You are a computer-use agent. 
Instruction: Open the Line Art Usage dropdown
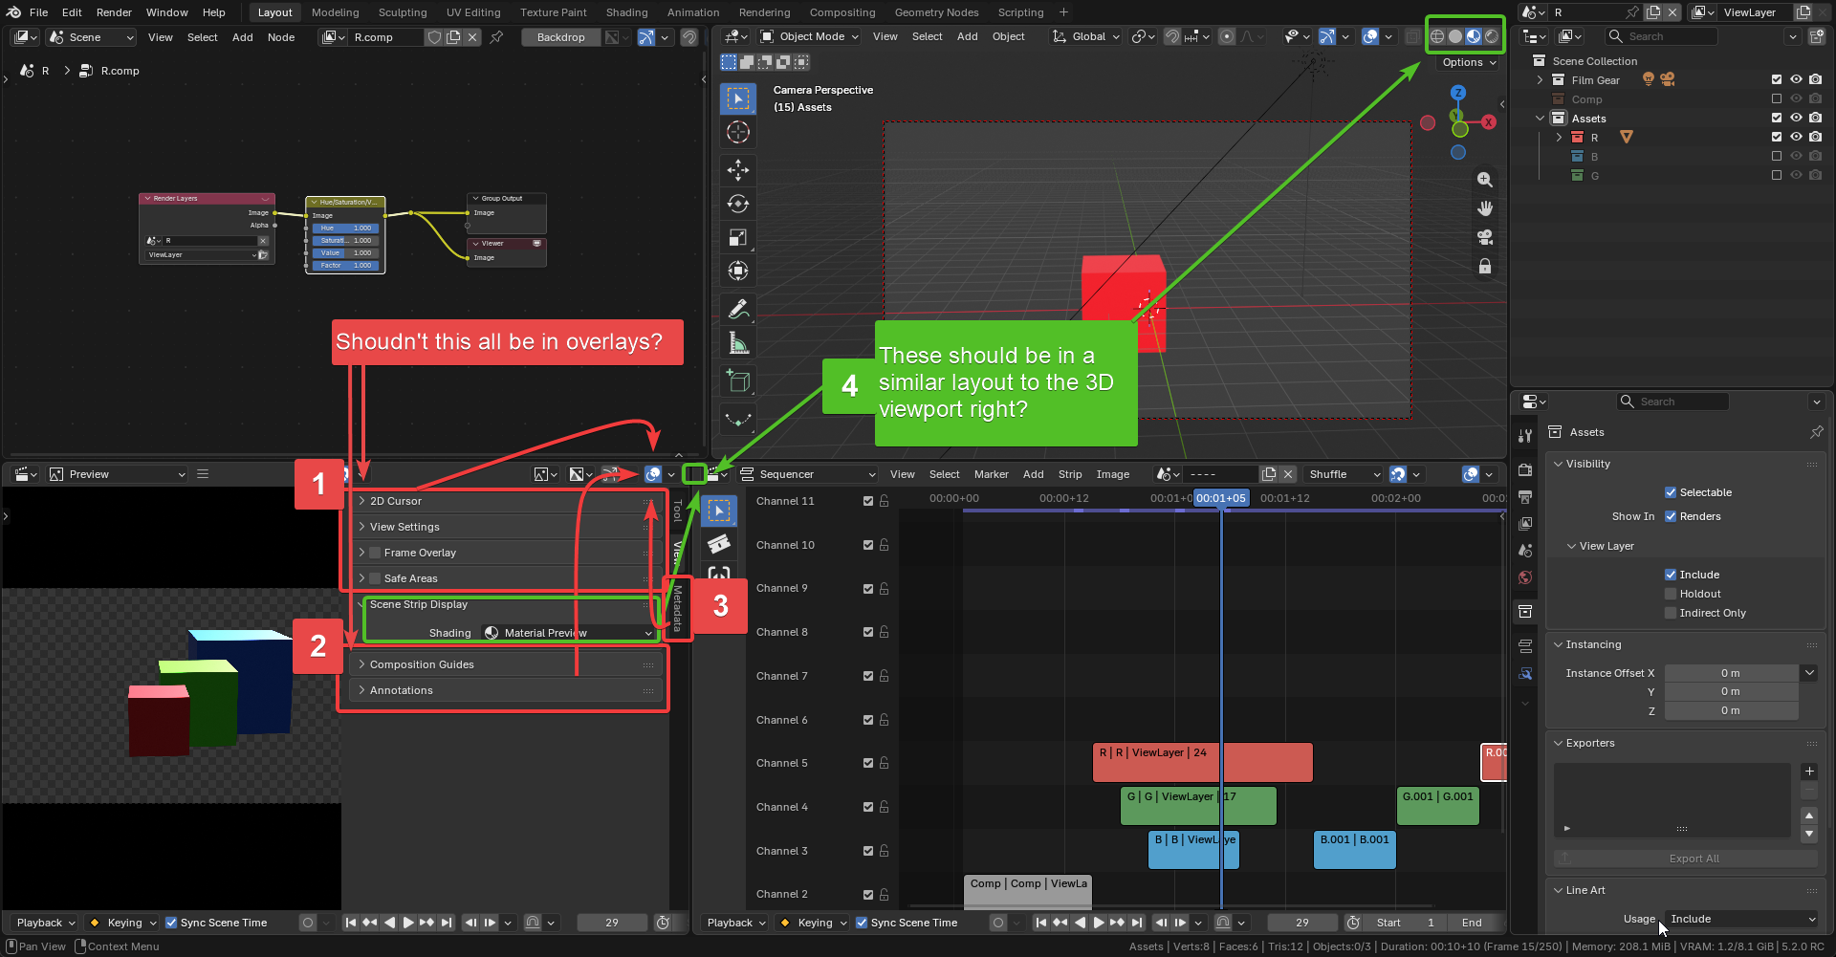point(1741,919)
